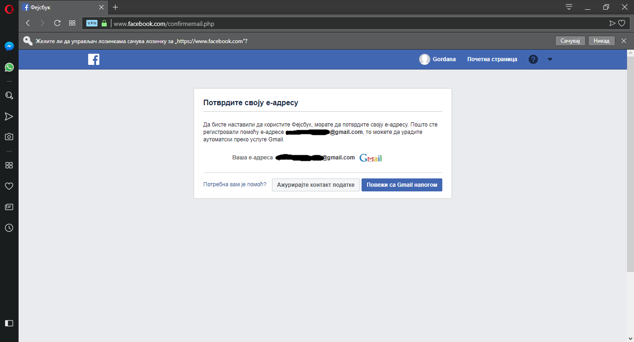The image size is (634, 342).
Task: Bookmark this page with the heart icon
Action: pos(622,23)
